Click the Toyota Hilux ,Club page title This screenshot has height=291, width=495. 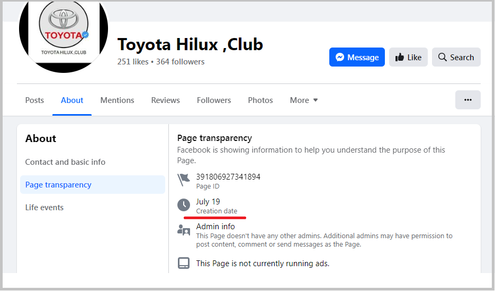(190, 44)
